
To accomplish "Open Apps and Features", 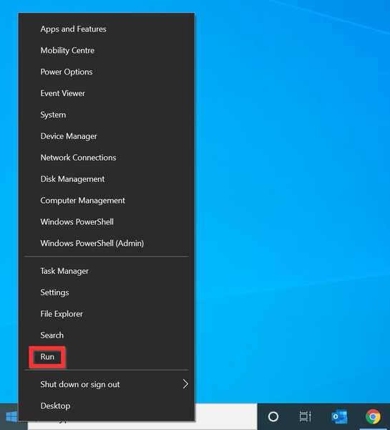I will pyautogui.click(x=107, y=29).
